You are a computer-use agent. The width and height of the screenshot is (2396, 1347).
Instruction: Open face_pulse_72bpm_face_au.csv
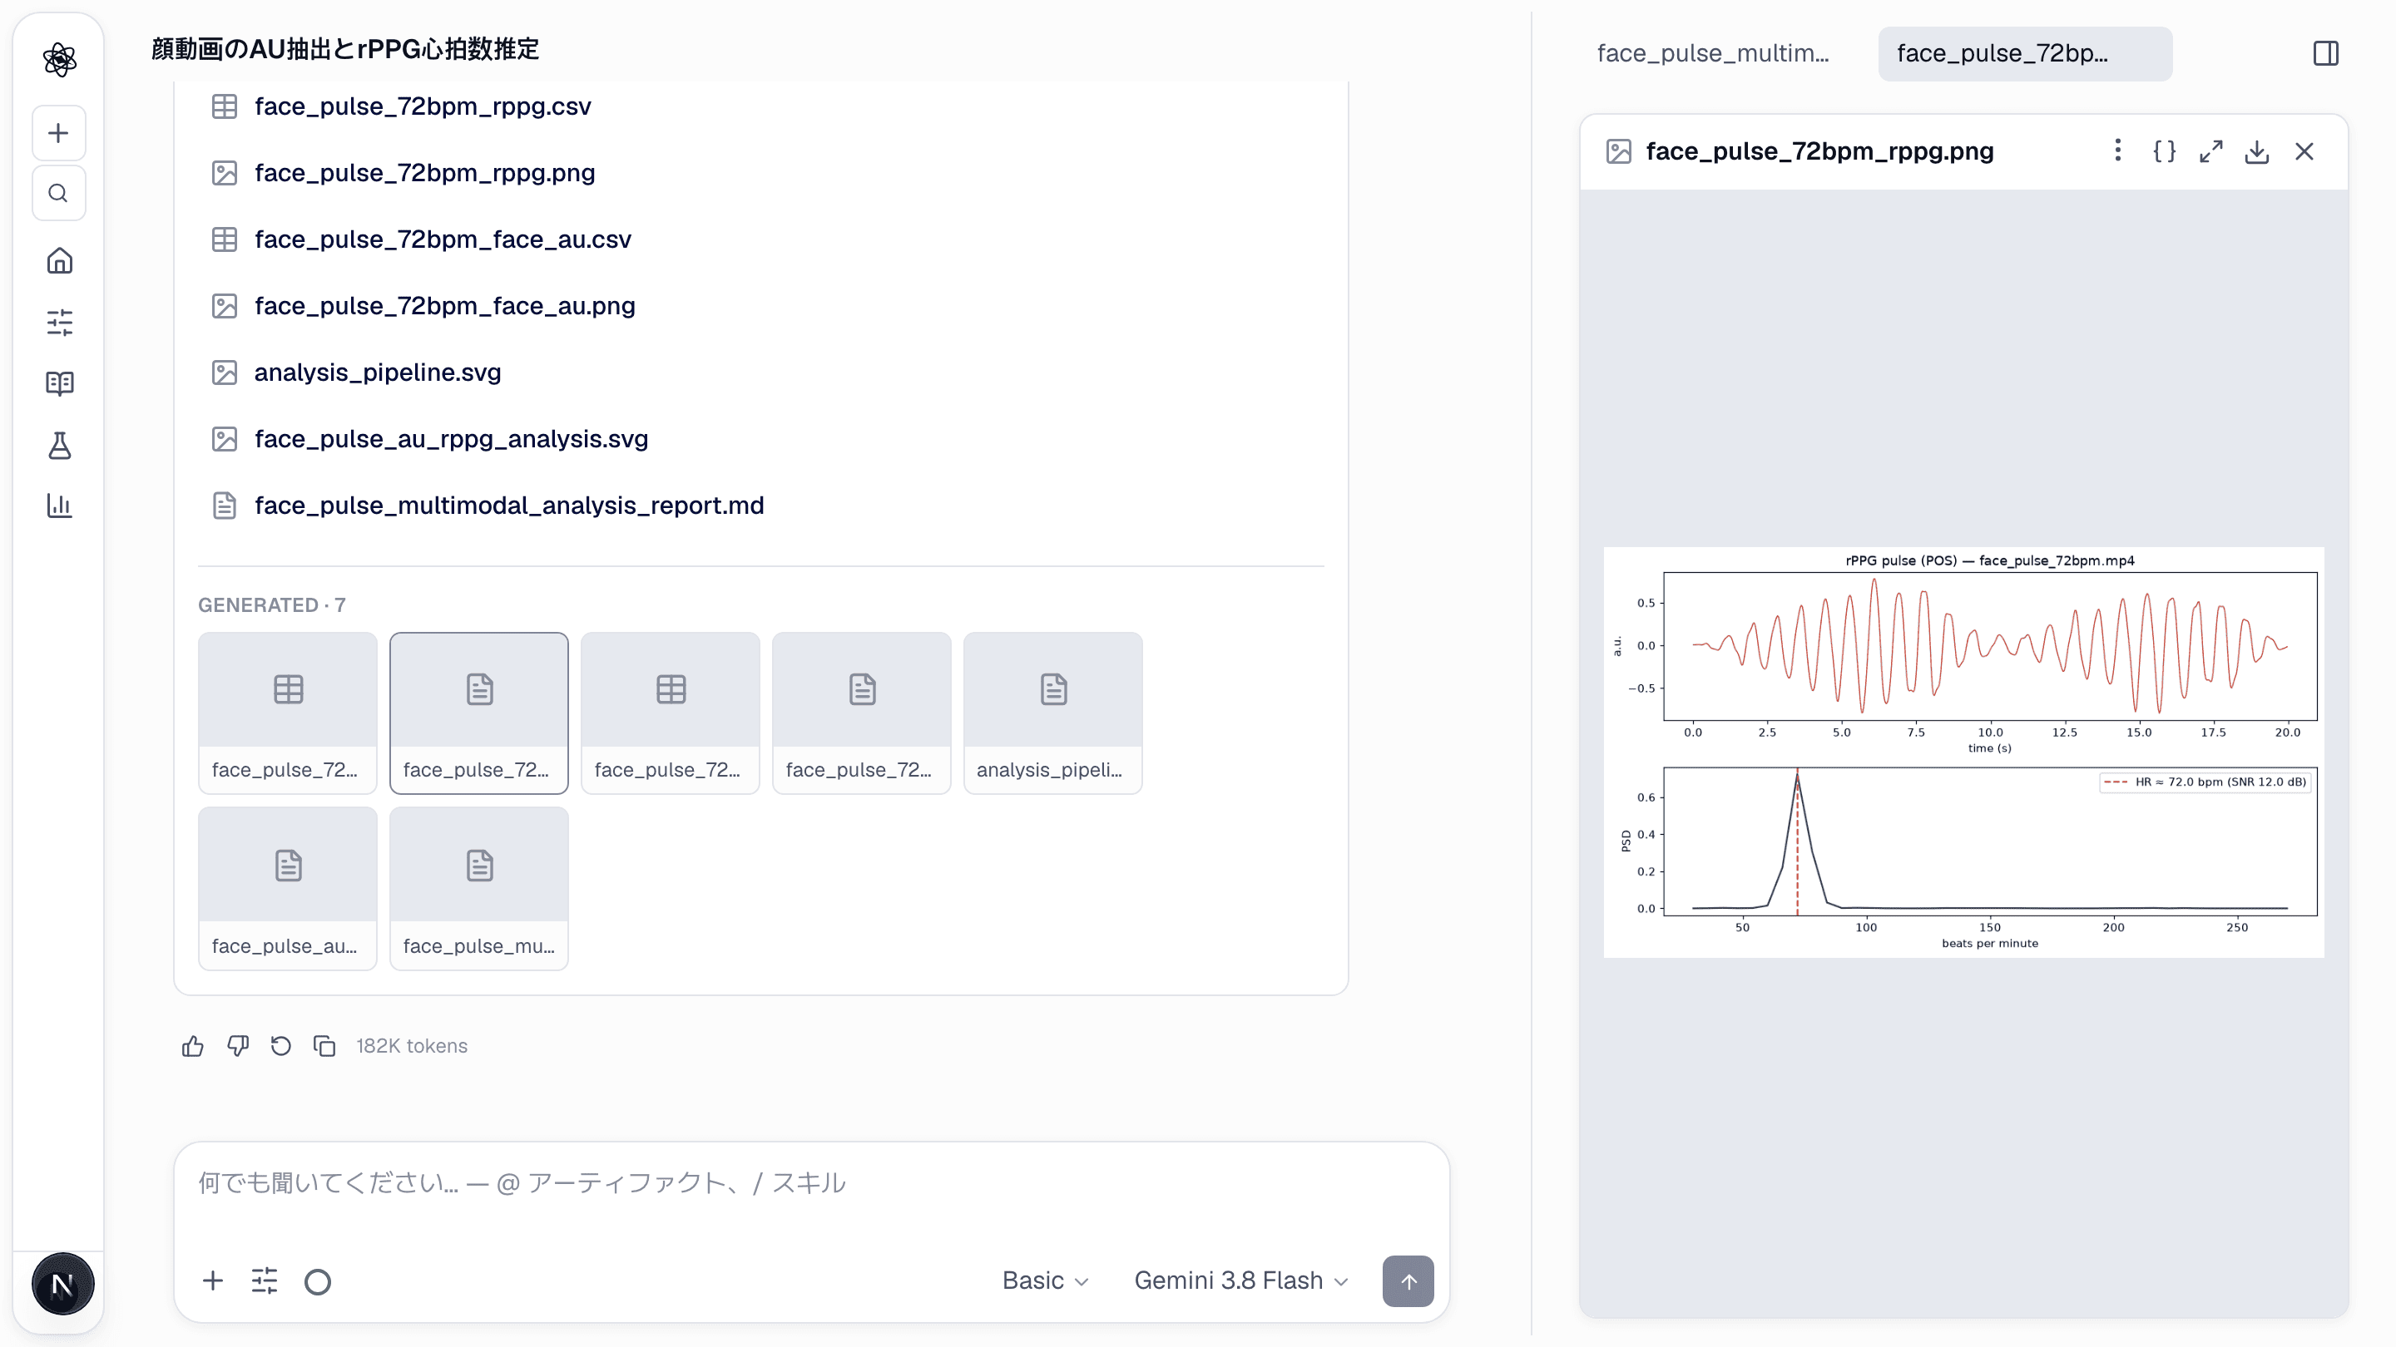443,239
